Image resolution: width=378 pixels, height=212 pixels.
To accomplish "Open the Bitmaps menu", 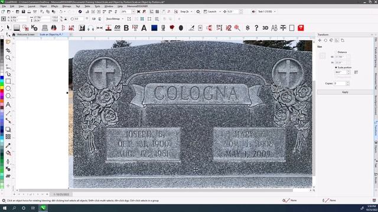I will [67, 6].
